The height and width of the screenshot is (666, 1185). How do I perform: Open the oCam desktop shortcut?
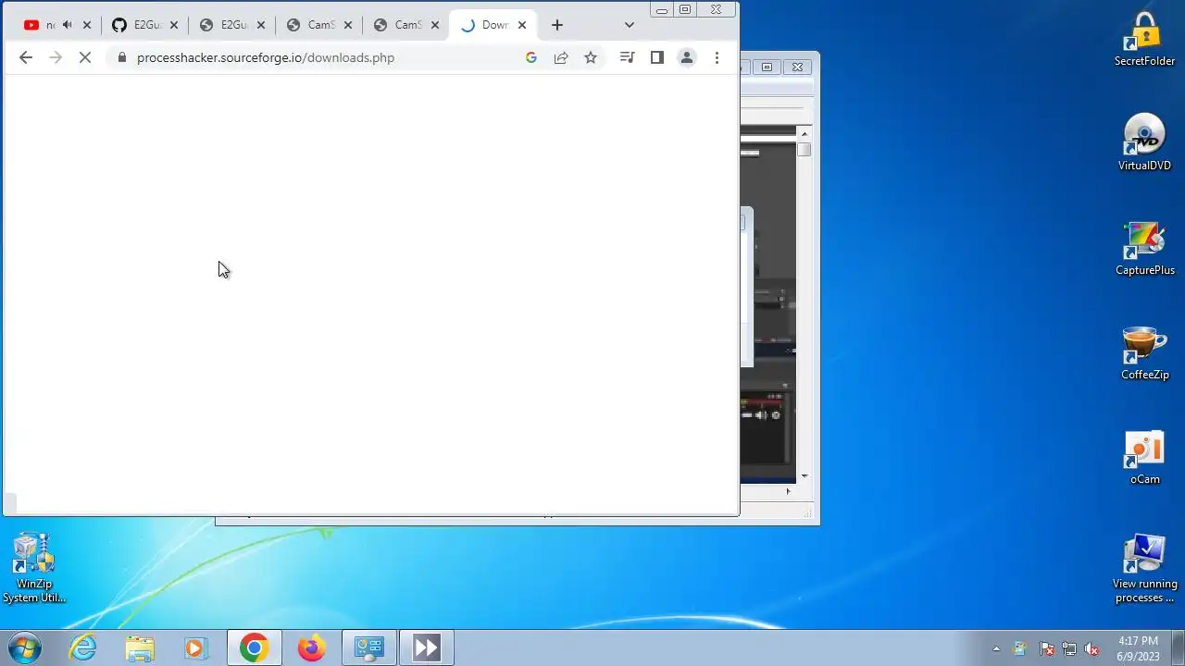(x=1145, y=457)
